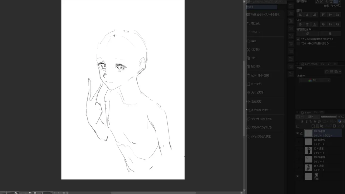Show レイヤー 2 layer visibility
This screenshot has height=194, width=345.
(298, 159)
